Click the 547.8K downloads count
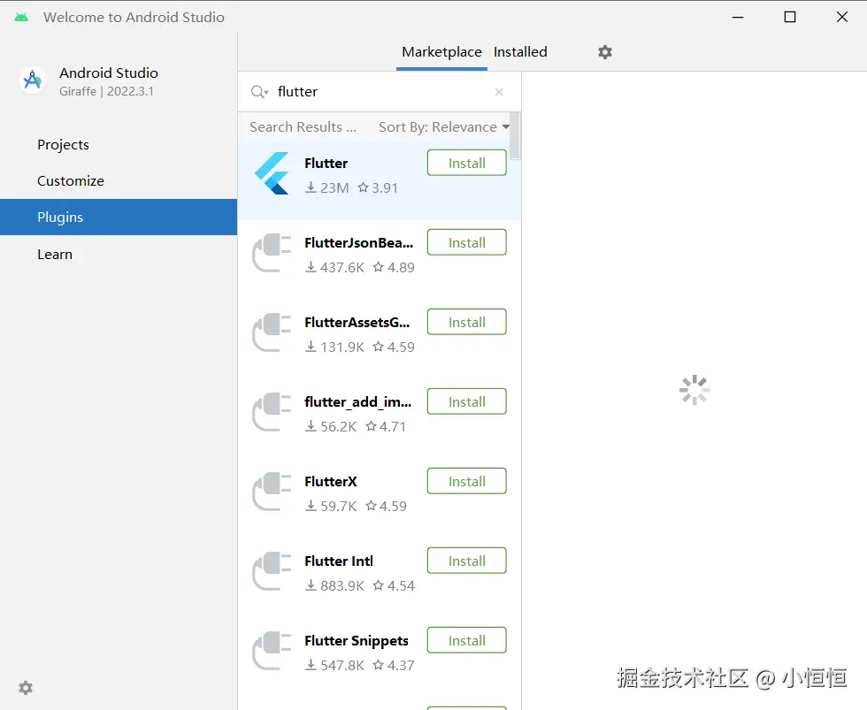This screenshot has width=867, height=710. click(335, 665)
